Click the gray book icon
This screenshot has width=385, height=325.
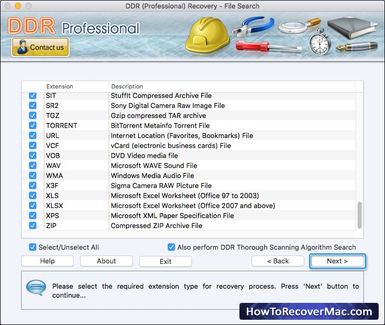pyautogui.click(x=352, y=27)
